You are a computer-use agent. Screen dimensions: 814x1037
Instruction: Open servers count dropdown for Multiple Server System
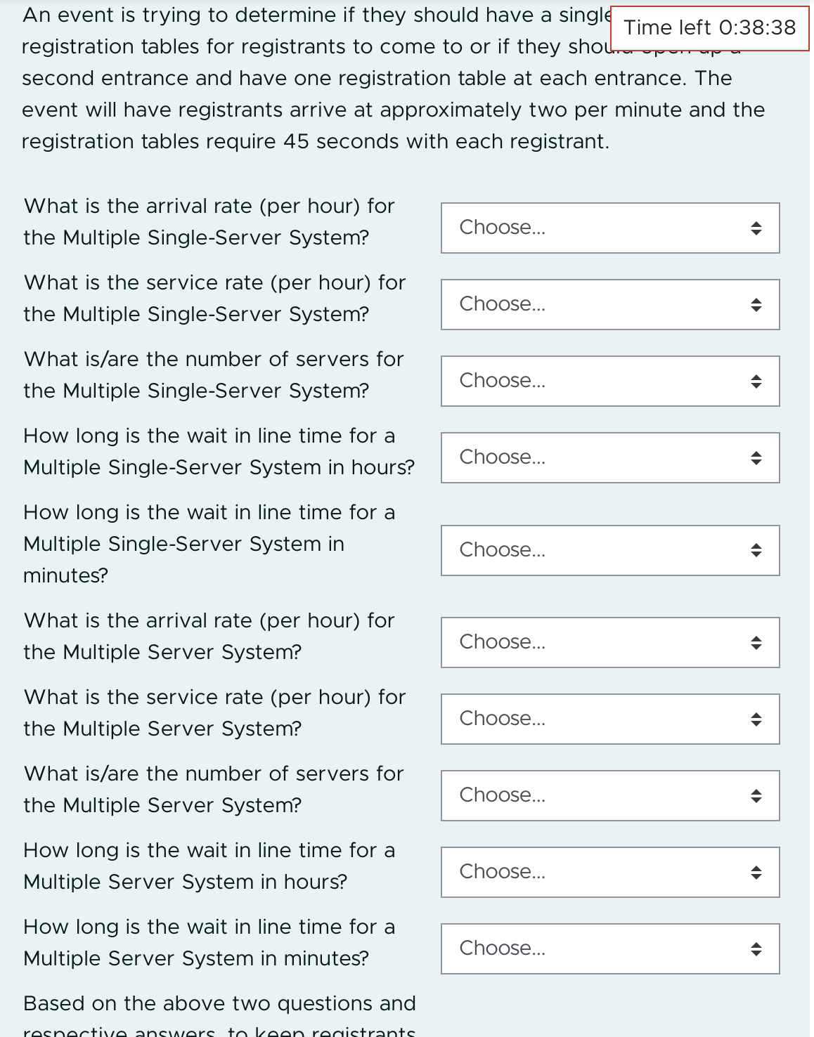click(609, 795)
